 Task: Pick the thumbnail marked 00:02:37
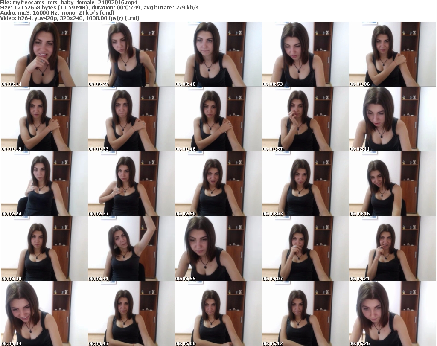[131, 184]
